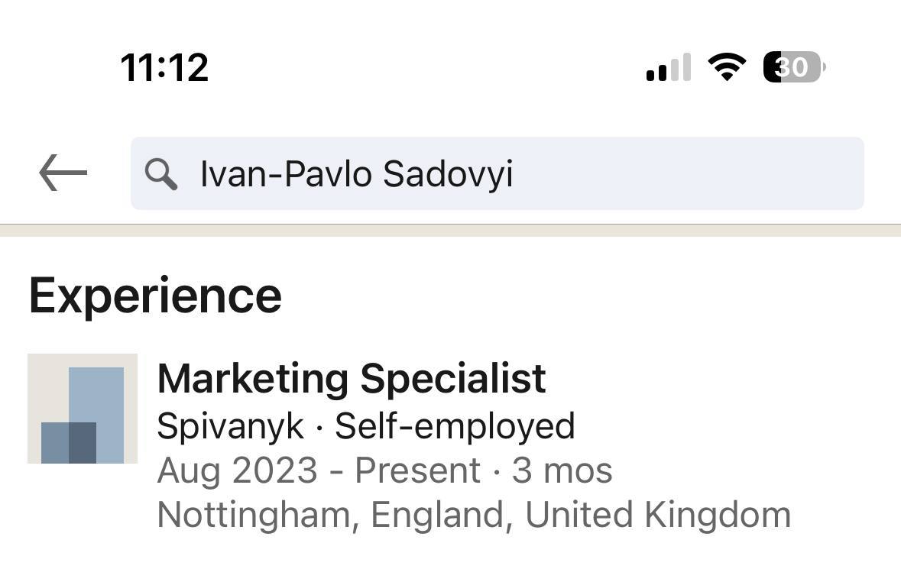901x569 pixels.
Task: Tap the Wi-Fi status icon
Action: point(727,67)
